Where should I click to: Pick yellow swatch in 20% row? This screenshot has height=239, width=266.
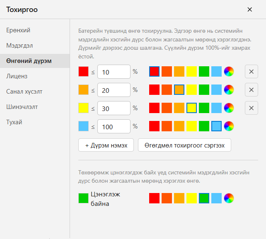tap(191, 90)
